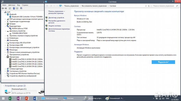Open Защита системы link
This screenshot has height=101, width=181.
55,26
